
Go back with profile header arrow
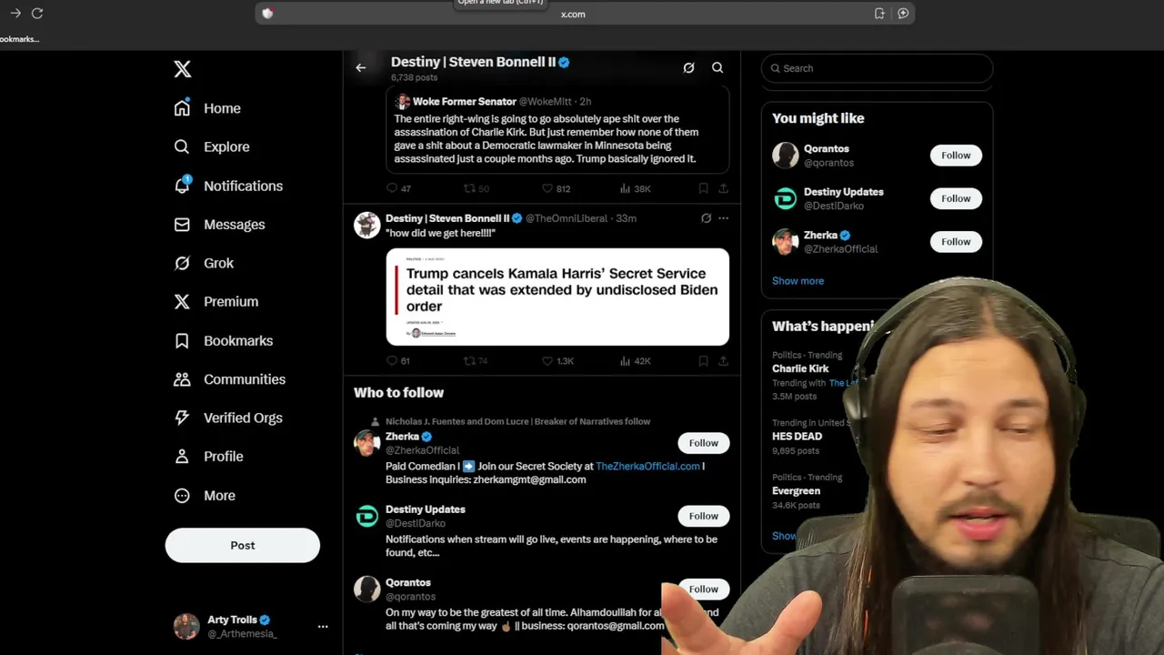[x=361, y=67]
